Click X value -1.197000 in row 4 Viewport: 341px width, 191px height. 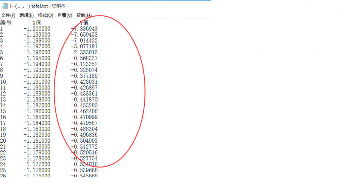(x=37, y=46)
